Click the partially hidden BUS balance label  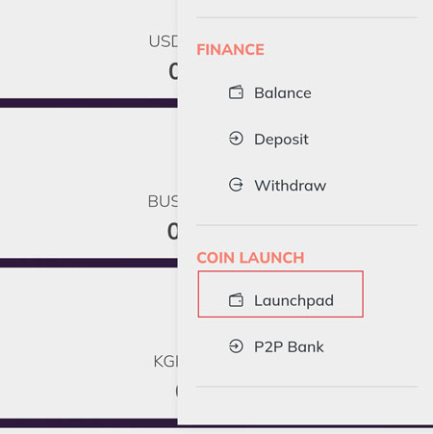(163, 201)
